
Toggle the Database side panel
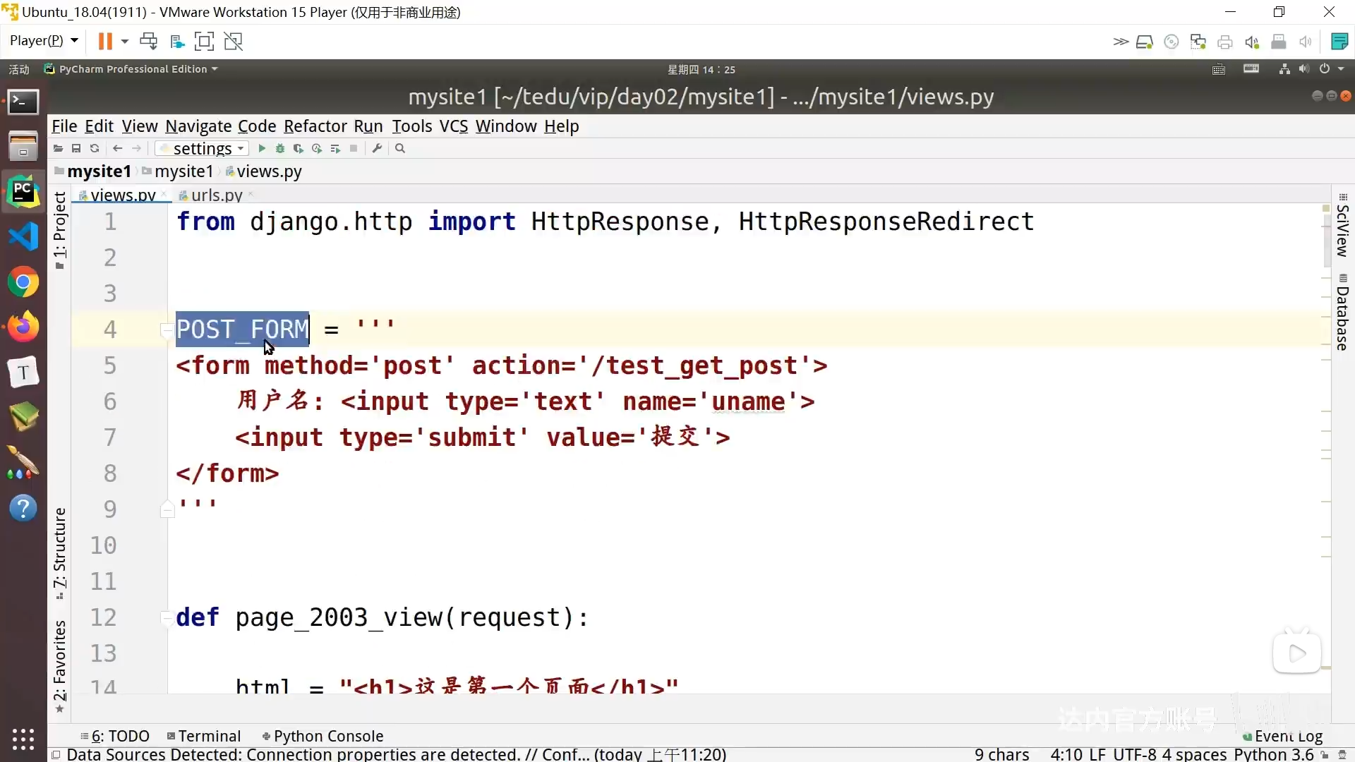coord(1342,312)
